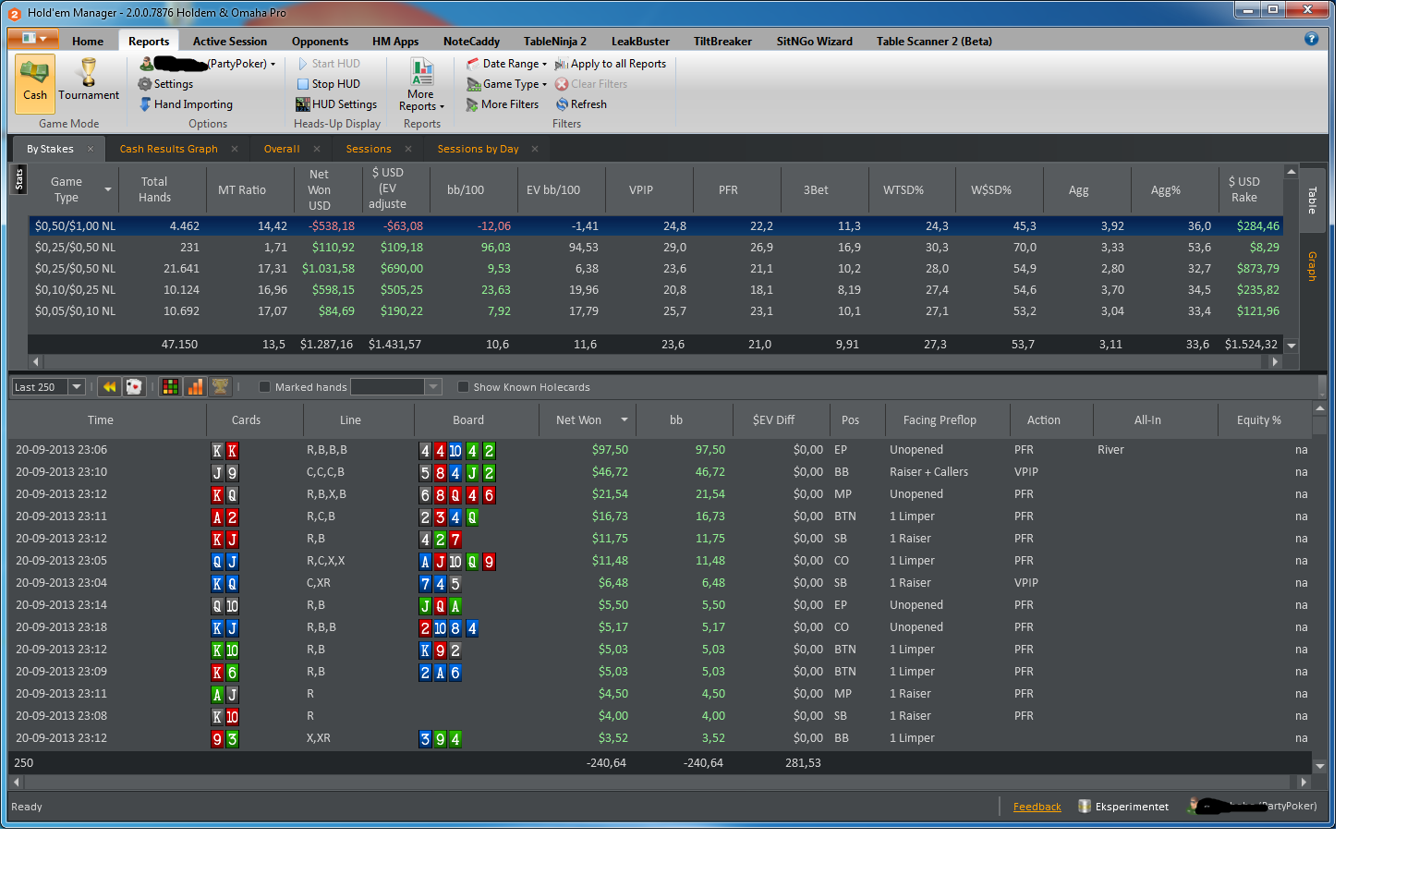Select Cash game mode
Screen dimensions: 1419x887
(x=35, y=83)
